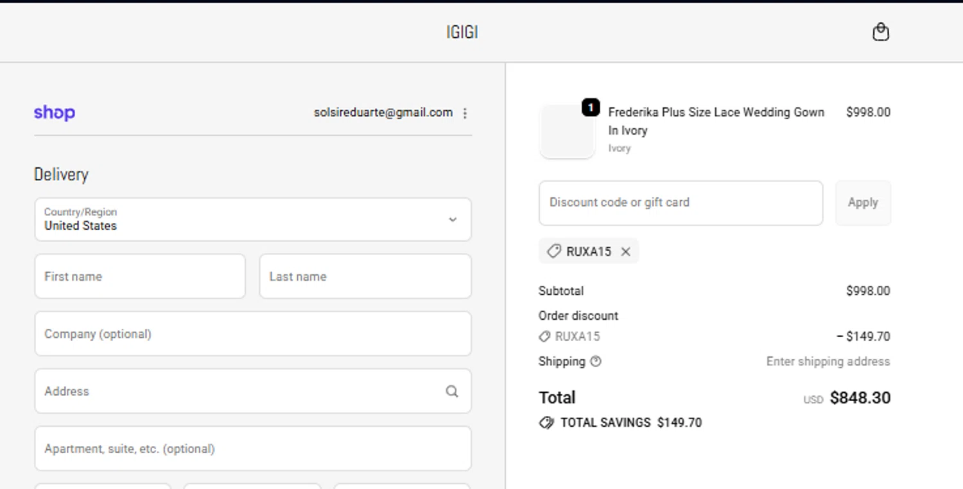
Task: Remove the RUXA15 discount code
Action: click(x=626, y=252)
